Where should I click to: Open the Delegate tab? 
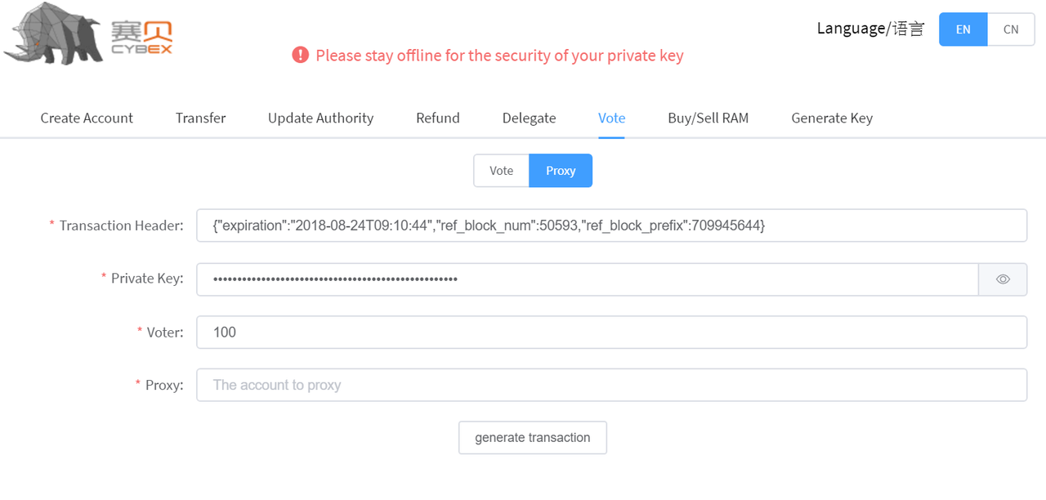coord(529,118)
